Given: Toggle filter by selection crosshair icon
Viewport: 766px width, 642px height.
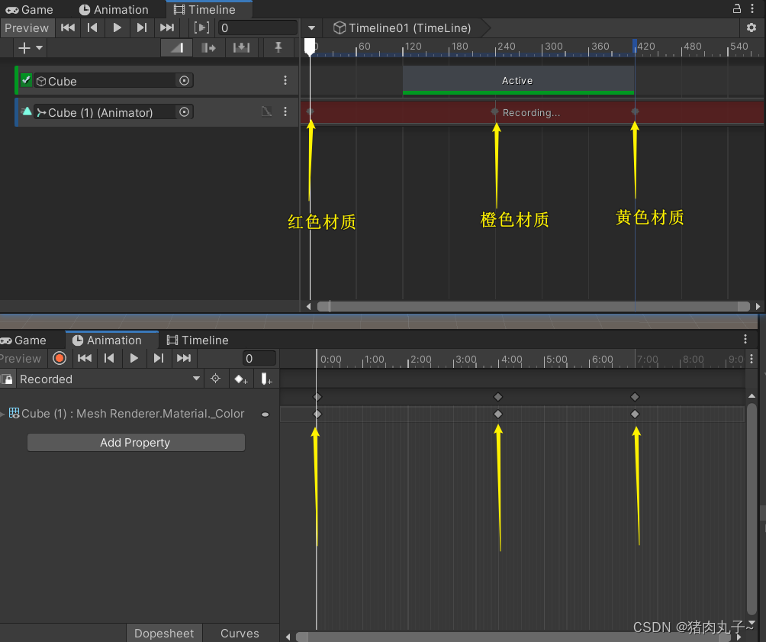Looking at the screenshot, I should [x=216, y=379].
